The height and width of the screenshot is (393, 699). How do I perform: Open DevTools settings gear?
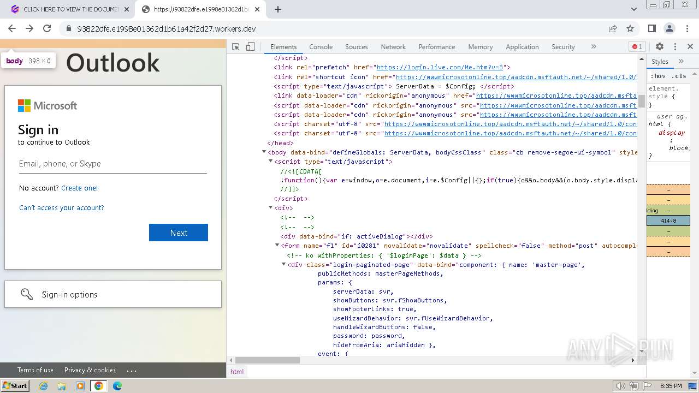[x=660, y=47]
